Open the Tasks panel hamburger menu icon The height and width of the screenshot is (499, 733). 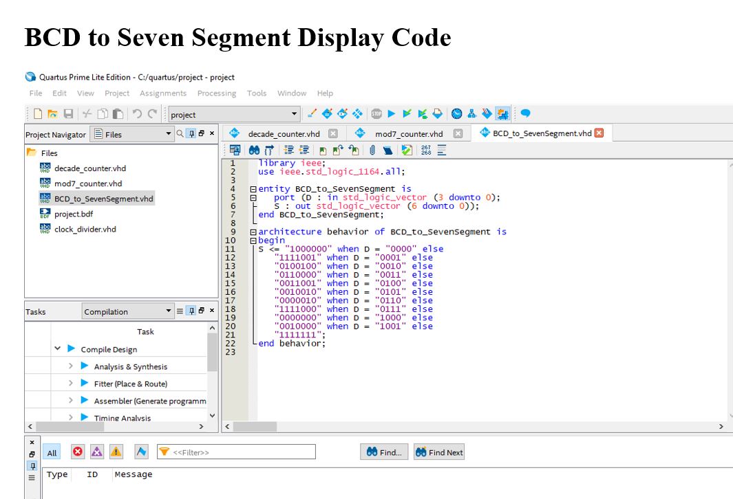click(x=180, y=311)
